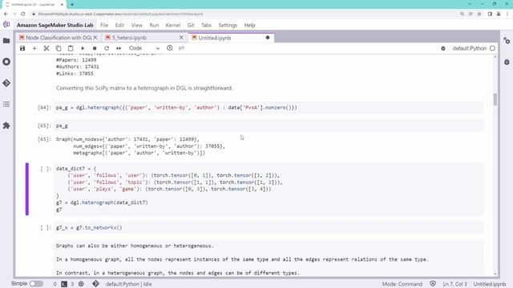Image resolution: width=513 pixels, height=288 pixels.
Task: Paste cell from clipboard
Action: point(71,48)
